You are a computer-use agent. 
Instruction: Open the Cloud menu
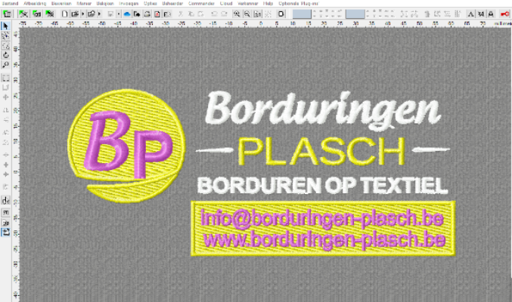[226, 3]
